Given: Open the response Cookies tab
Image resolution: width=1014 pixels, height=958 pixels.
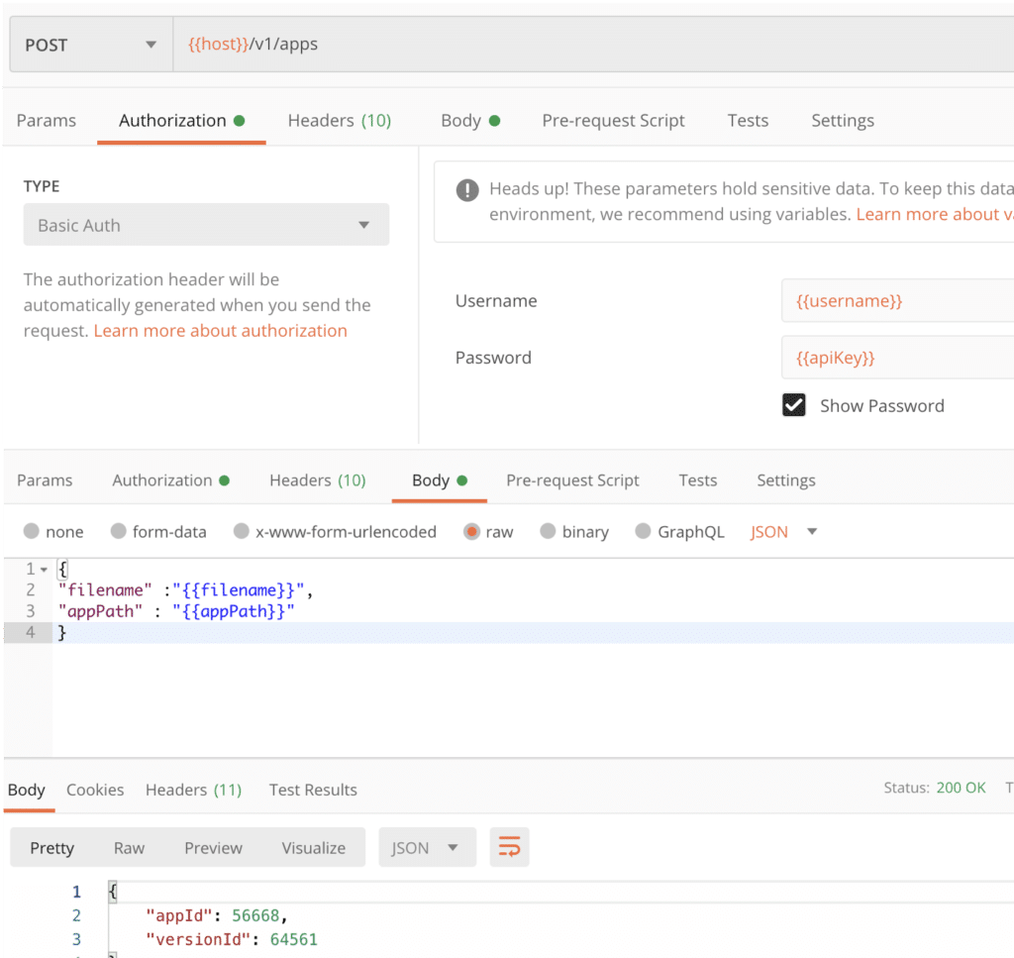Looking at the screenshot, I should tap(95, 790).
